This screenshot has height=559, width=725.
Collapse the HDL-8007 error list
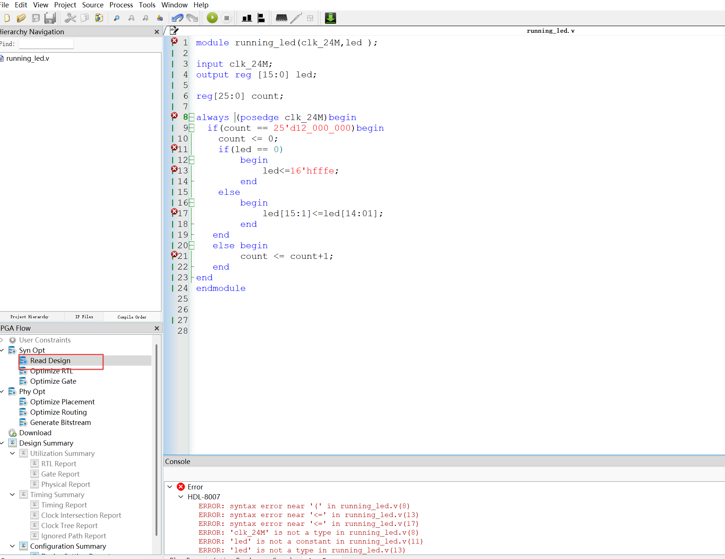(x=181, y=497)
